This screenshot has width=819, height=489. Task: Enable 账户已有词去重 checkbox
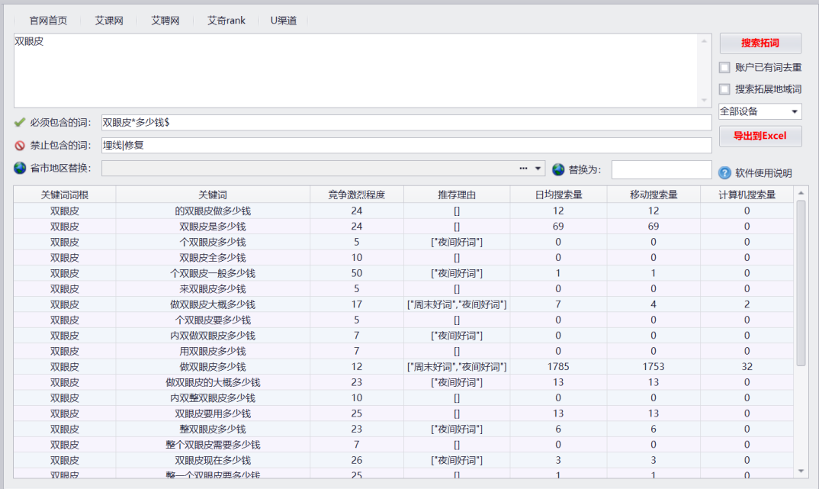pos(724,67)
